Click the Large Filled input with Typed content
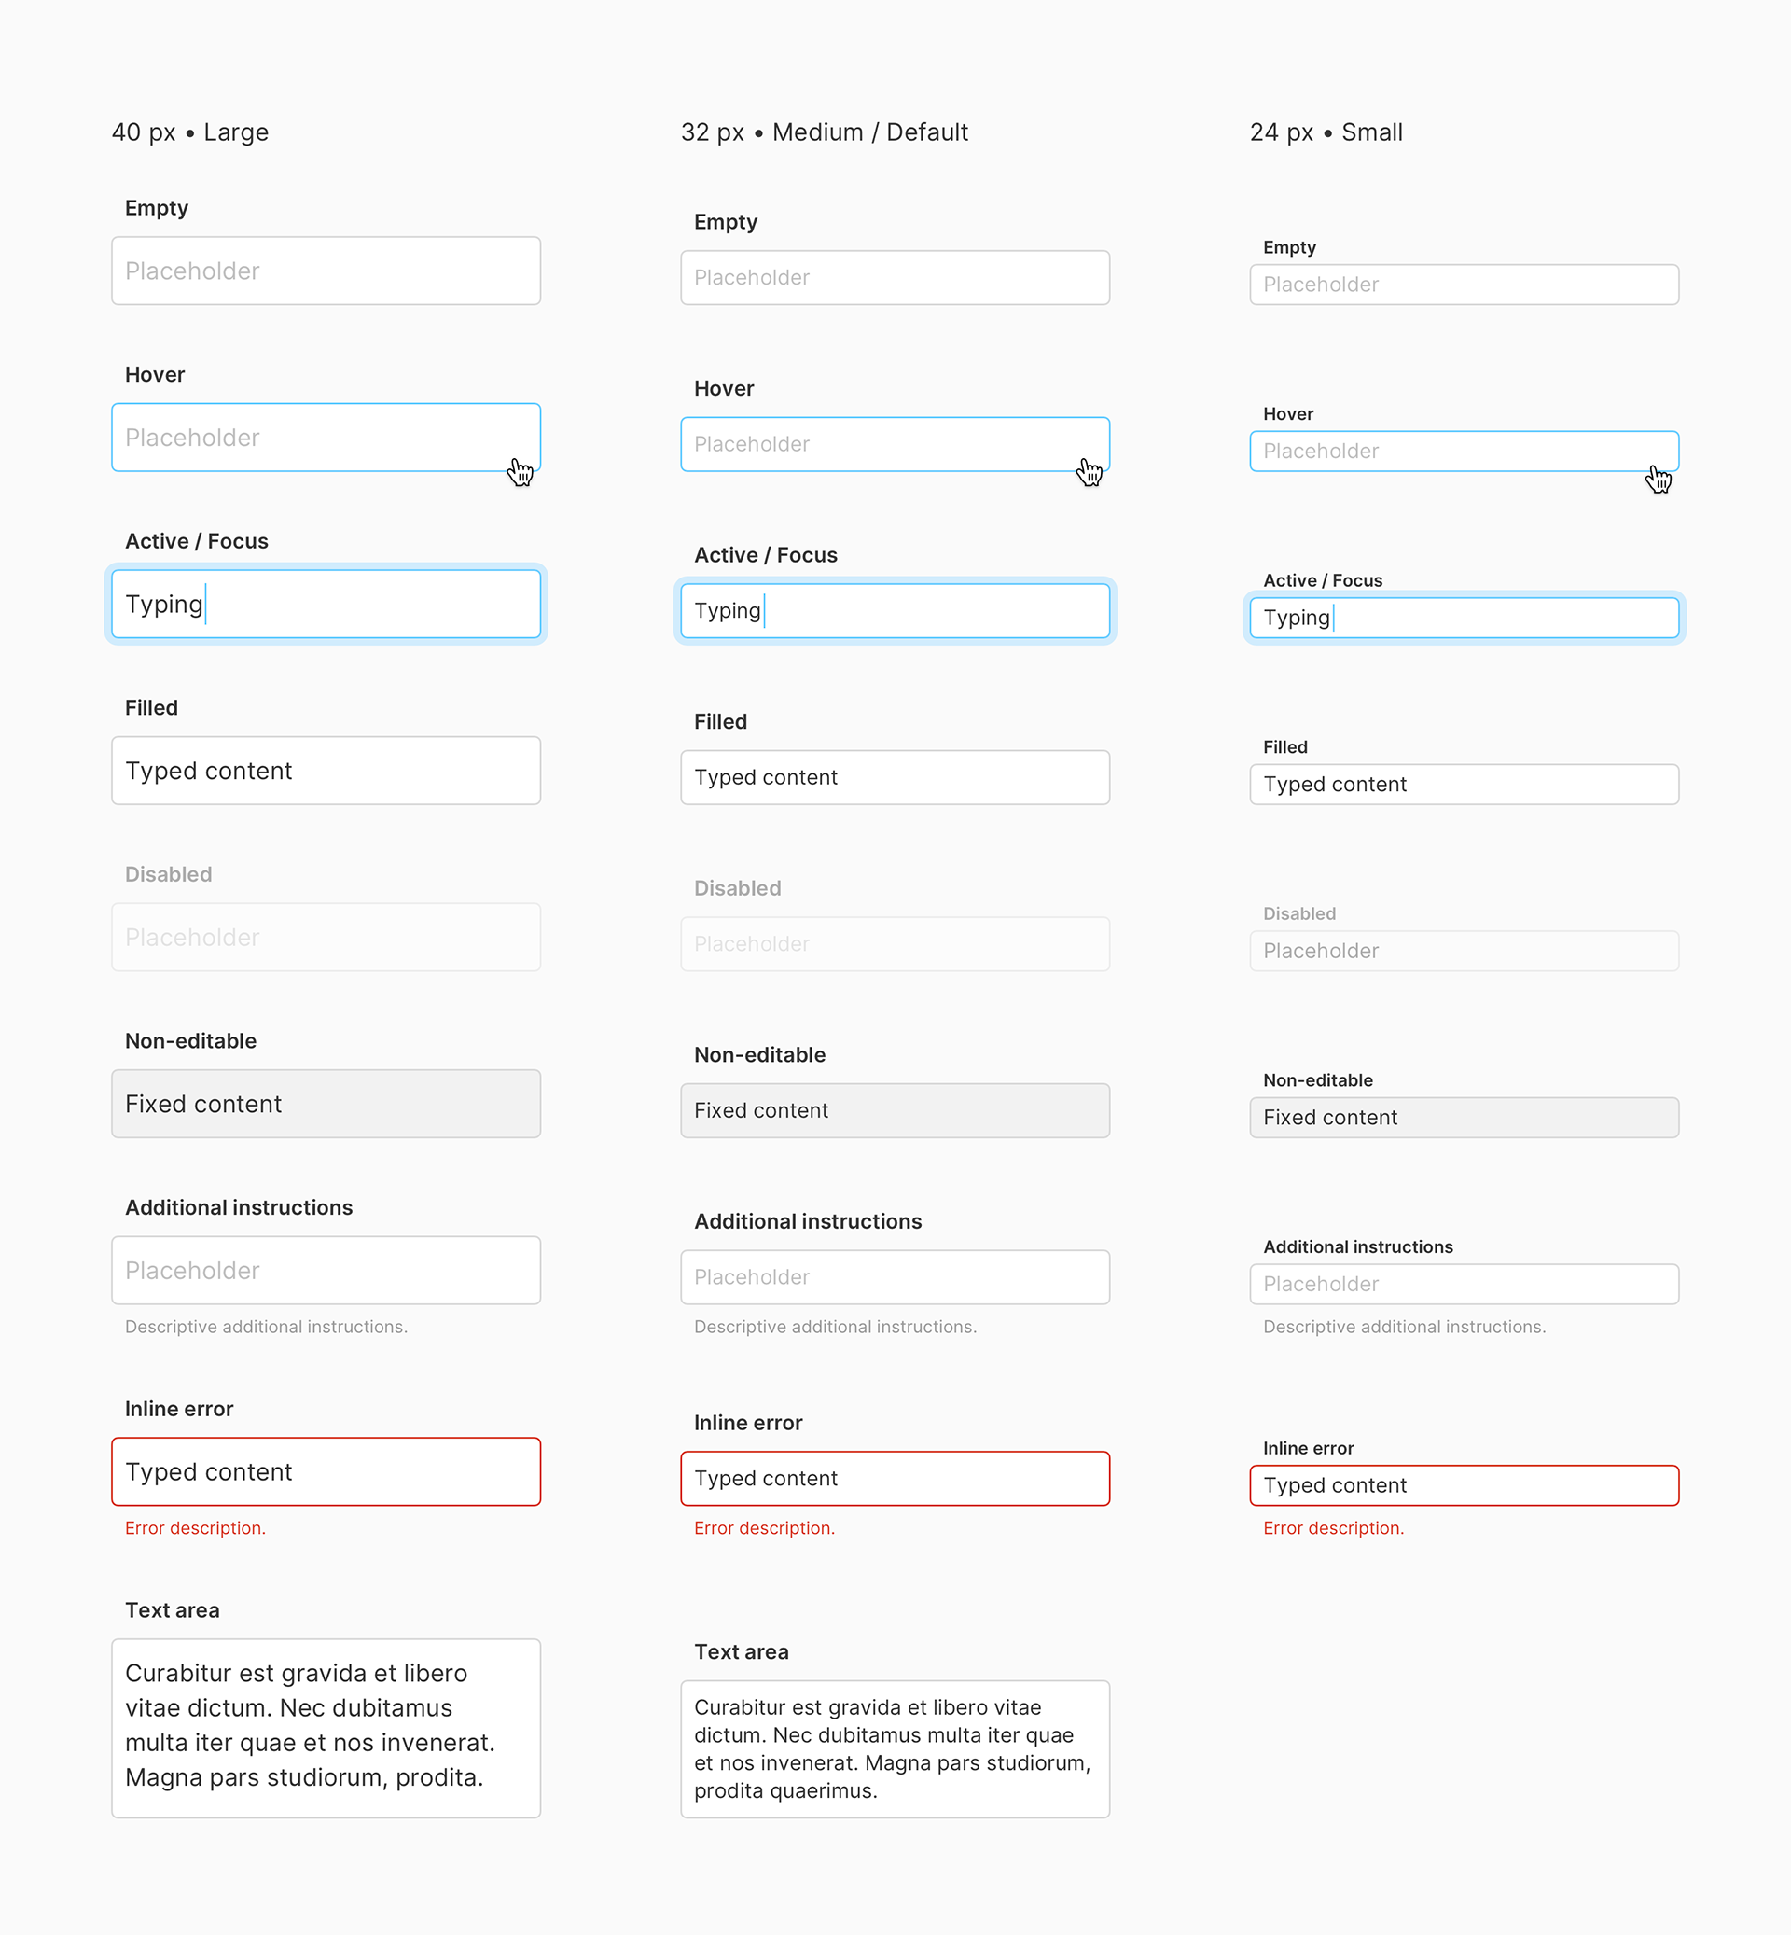Image resolution: width=1791 pixels, height=1935 pixels. [326, 771]
